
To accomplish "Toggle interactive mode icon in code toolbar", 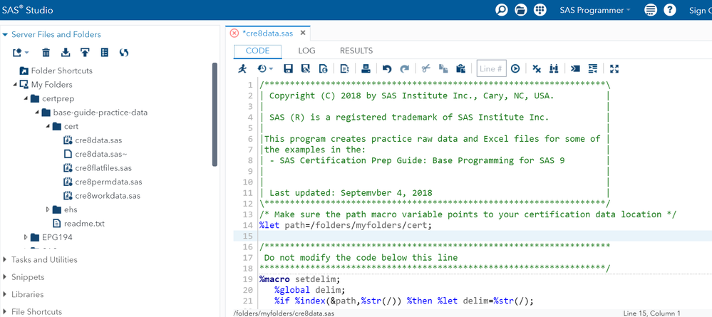I will tap(575, 68).
